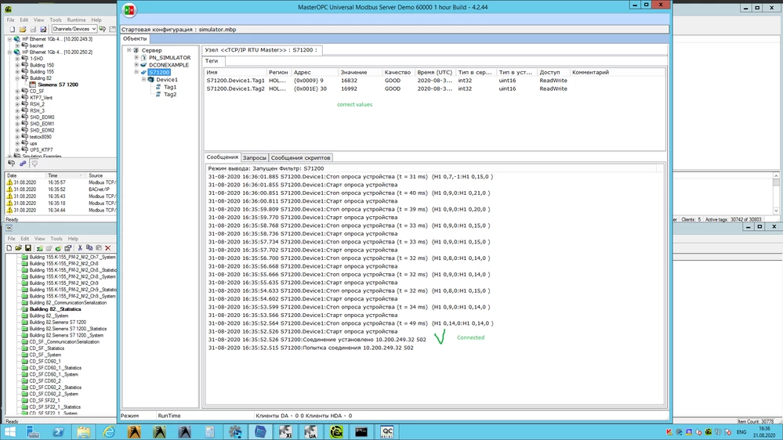Screen dimensions: 783x440
Task: Collapse the Building 82 channel
Action: coord(17,78)
